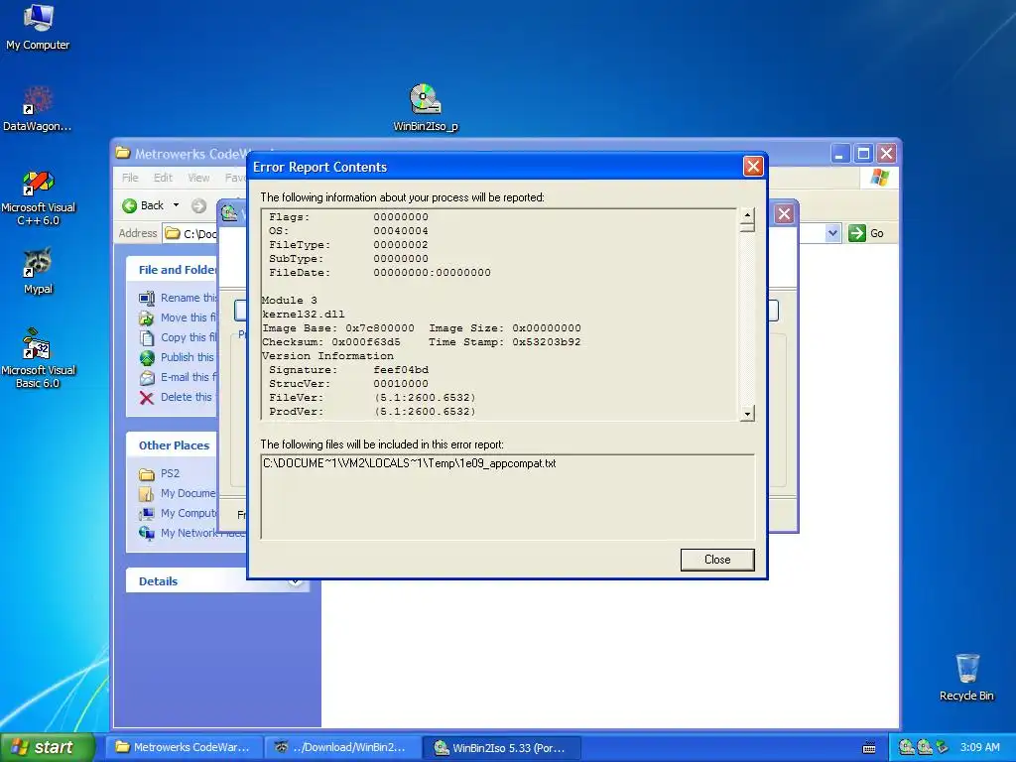The height and width of the screenshot is (762, 1016).
Task: Click the My Network Places icon
Action: [147, 533]
